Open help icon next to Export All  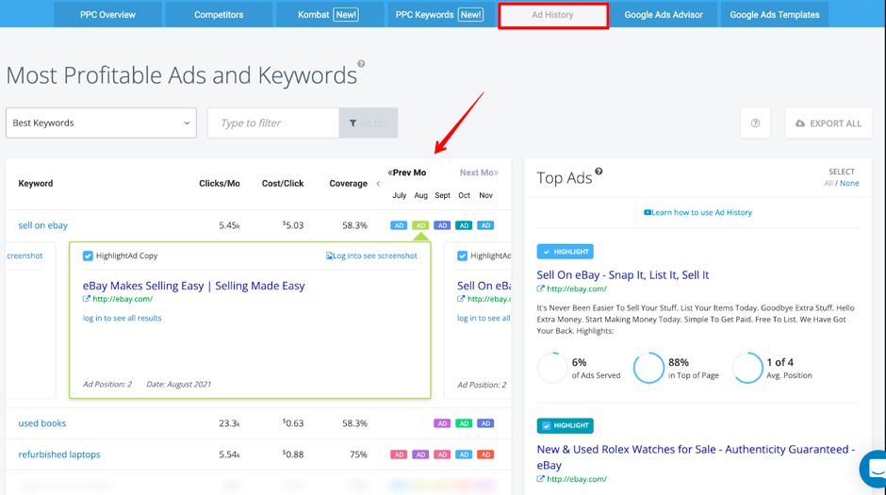(755, 124)
